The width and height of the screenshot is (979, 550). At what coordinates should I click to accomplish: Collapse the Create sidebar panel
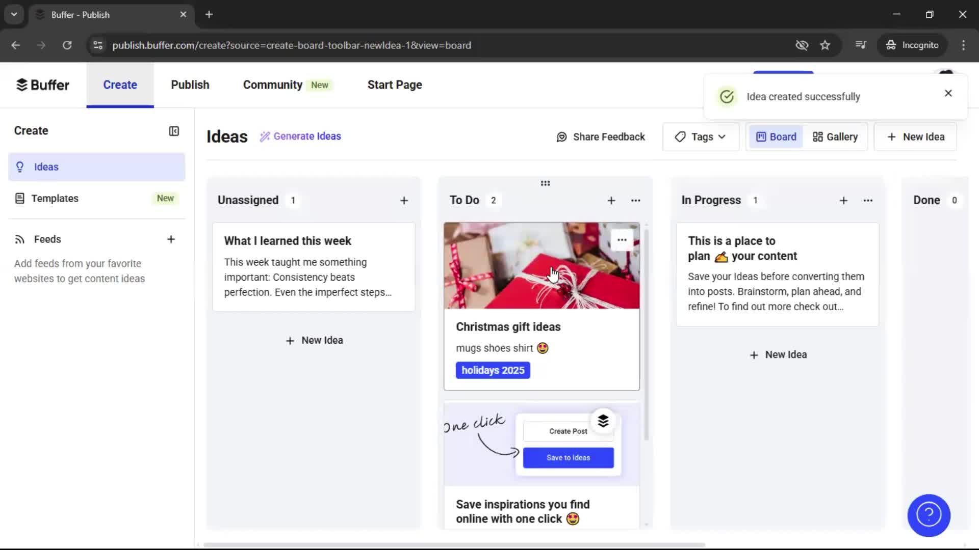pos(173,131)
